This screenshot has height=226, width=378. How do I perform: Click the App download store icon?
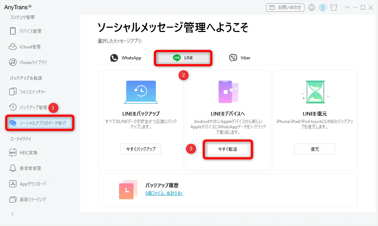[13, 184]
